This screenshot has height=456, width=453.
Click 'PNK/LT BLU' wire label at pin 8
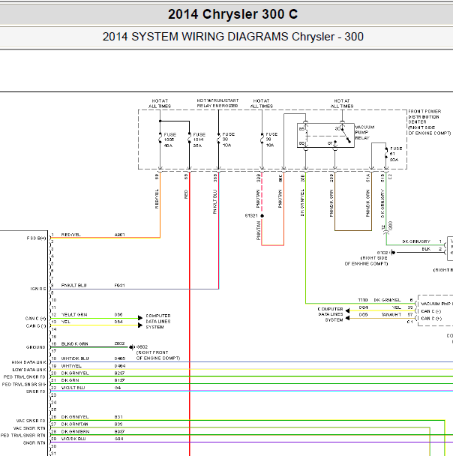click(x=73, y=285)
